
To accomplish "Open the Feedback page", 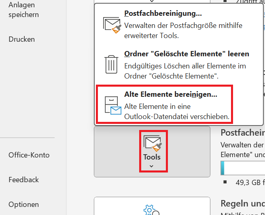I will [23, 180].
